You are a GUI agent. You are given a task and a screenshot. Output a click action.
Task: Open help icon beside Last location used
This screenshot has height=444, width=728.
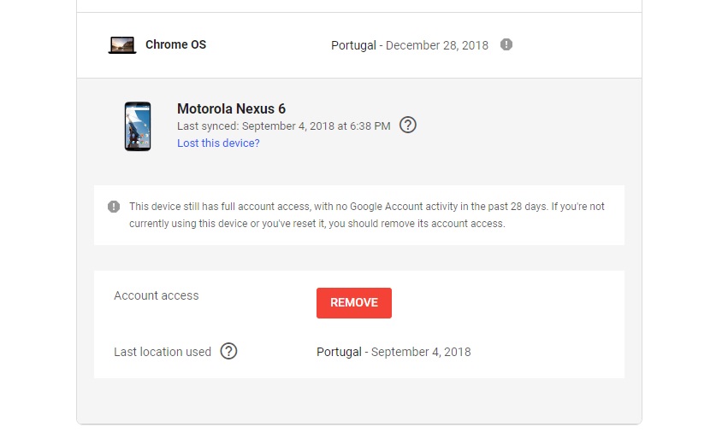coord(228,351)
